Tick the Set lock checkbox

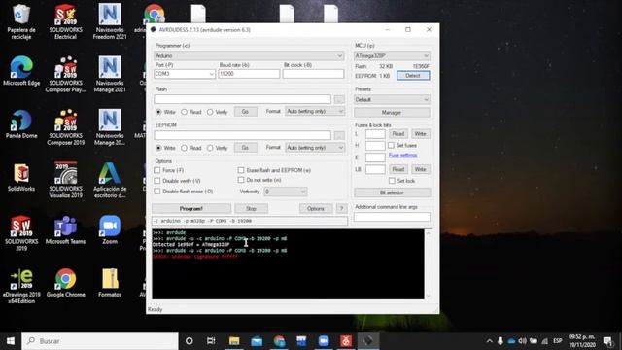point(392,181)
